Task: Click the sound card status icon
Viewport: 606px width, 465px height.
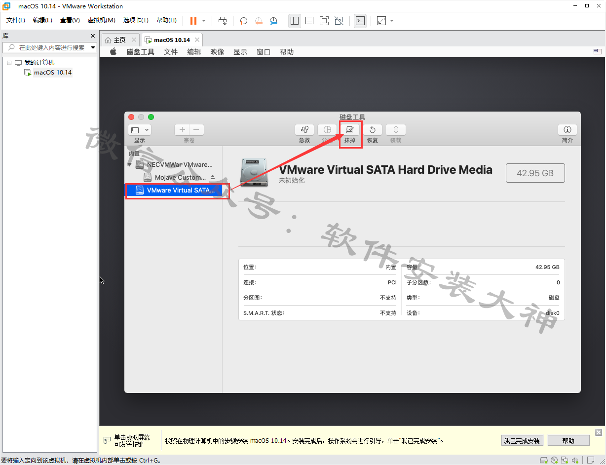Action: [x=575, y=460]
